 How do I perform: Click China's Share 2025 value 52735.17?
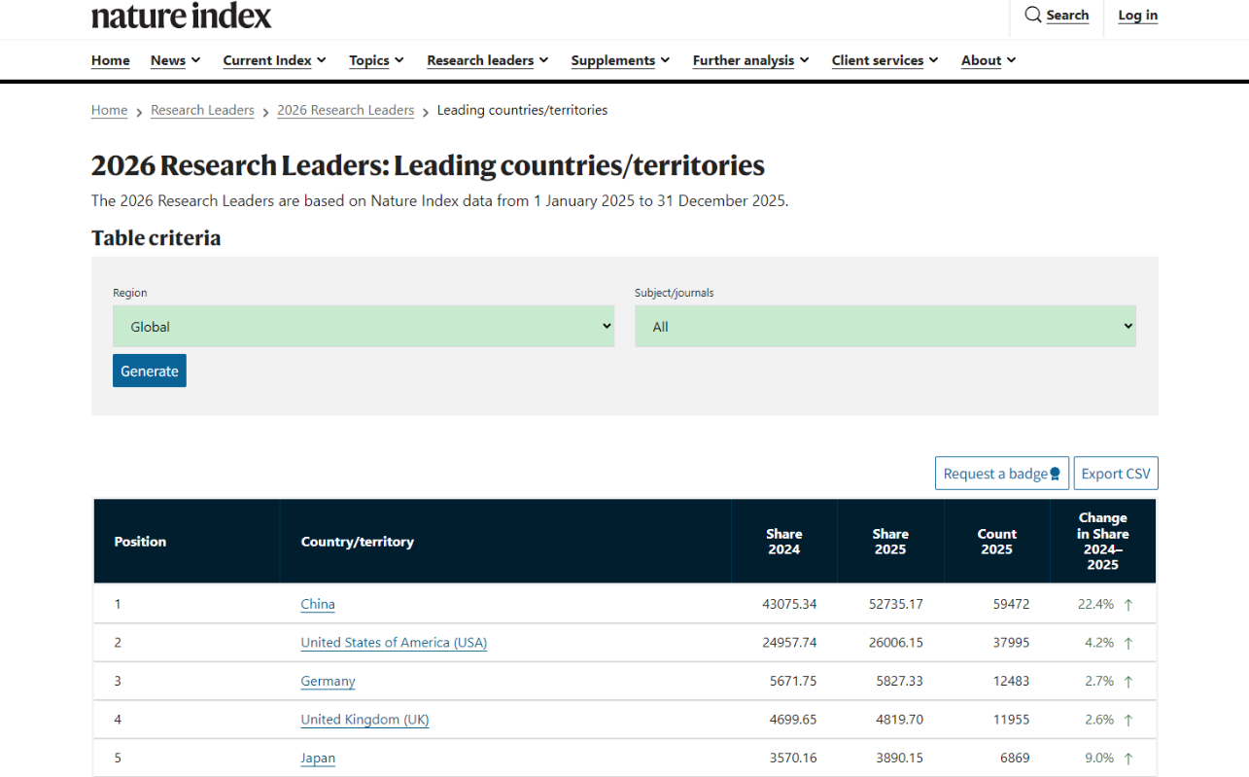pyautogui.click(x=896, y=605)
